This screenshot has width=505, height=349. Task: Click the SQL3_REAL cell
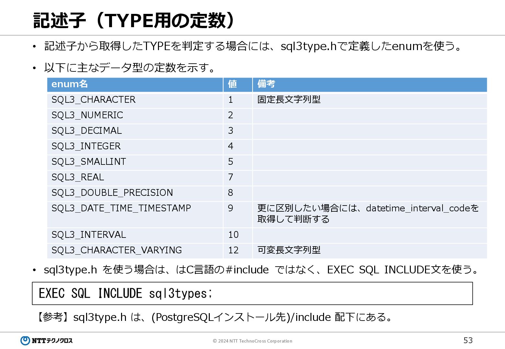tap(135, 178)
